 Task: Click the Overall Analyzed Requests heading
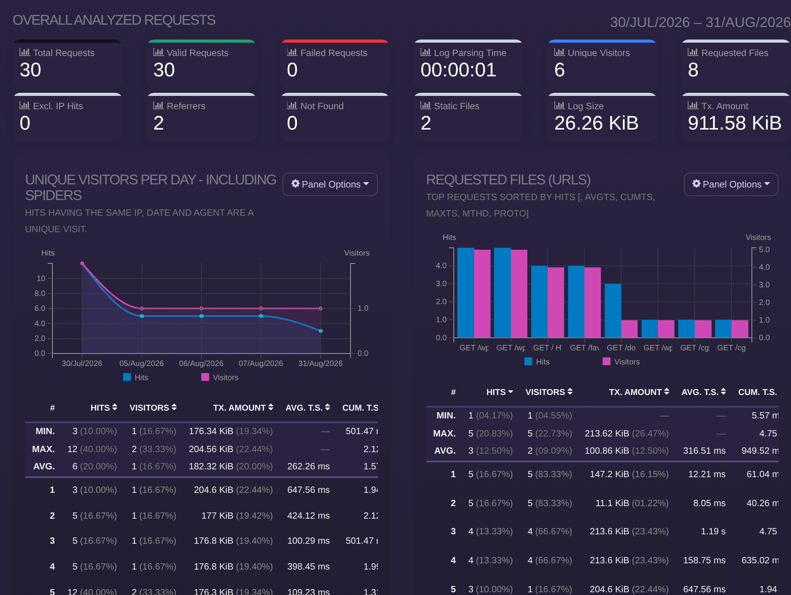114,20
